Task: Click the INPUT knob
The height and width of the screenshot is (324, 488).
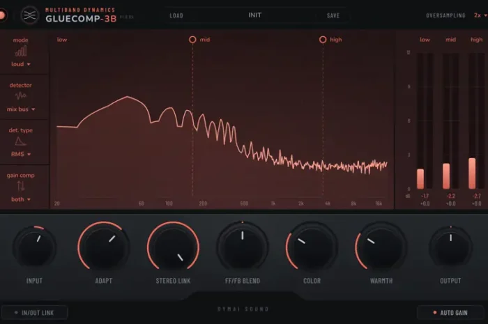Action: click(x=34, y=248)
